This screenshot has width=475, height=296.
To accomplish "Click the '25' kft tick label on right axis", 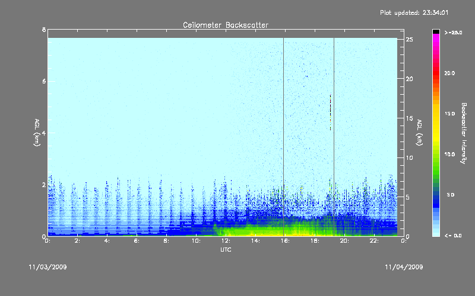I will pyautogui.click(x=409, y=40).
